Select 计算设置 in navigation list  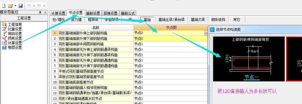15,43
